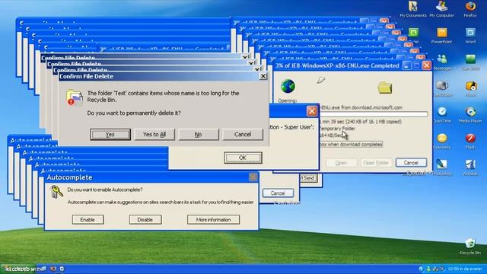
Task: Click the download progress bar
Action: [x=374, y=114]
